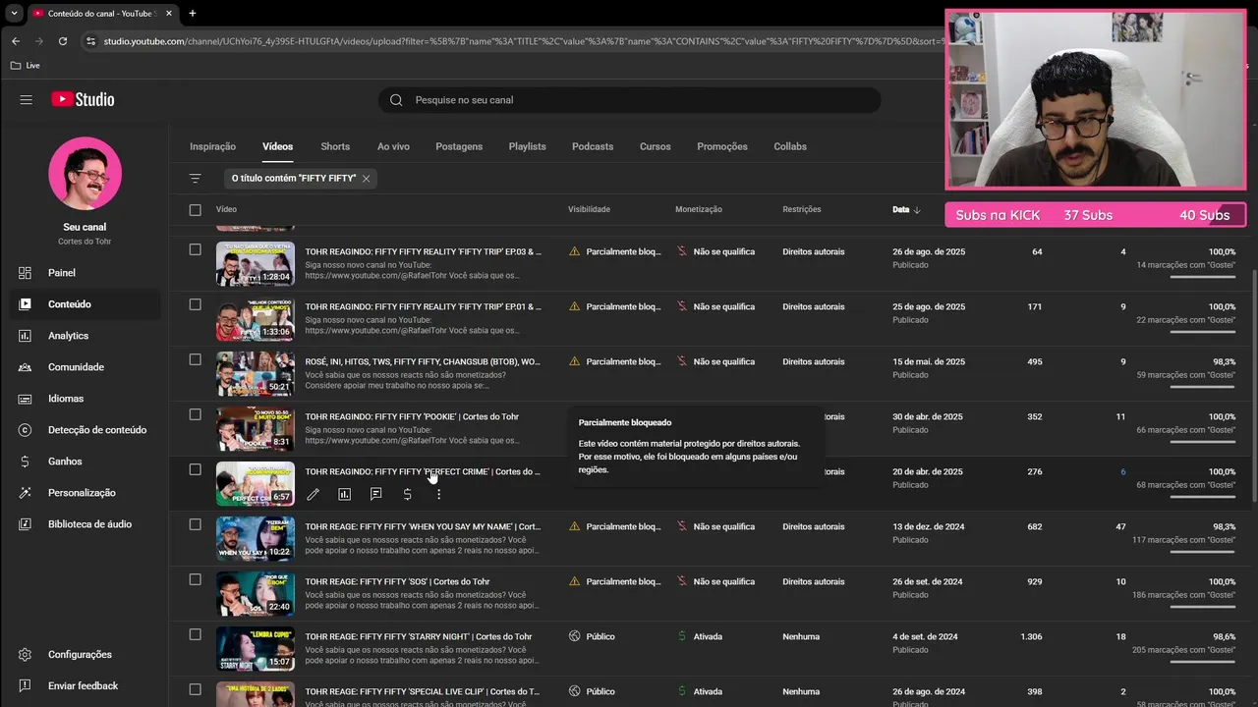The height and width of the screenshot is (707, 1258).
Task: Switch to the Shorts tab
Action: click(x=335, y=146)
